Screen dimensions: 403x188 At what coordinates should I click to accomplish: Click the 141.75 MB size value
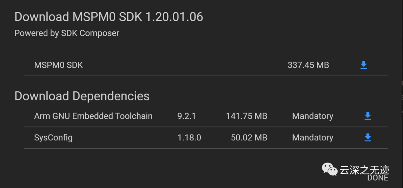click(x=247, y=116)
